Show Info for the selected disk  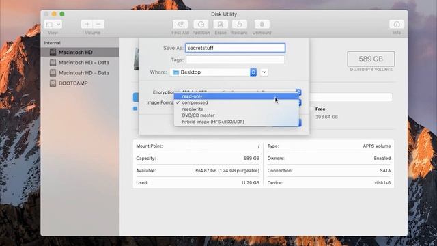pyautogui.click(x=397, y=25)
